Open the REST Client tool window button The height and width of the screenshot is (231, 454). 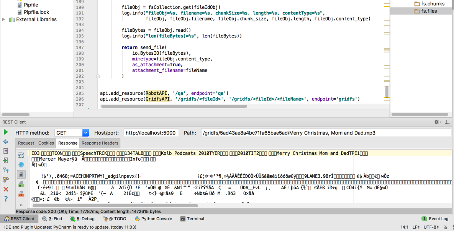(19, 219)
